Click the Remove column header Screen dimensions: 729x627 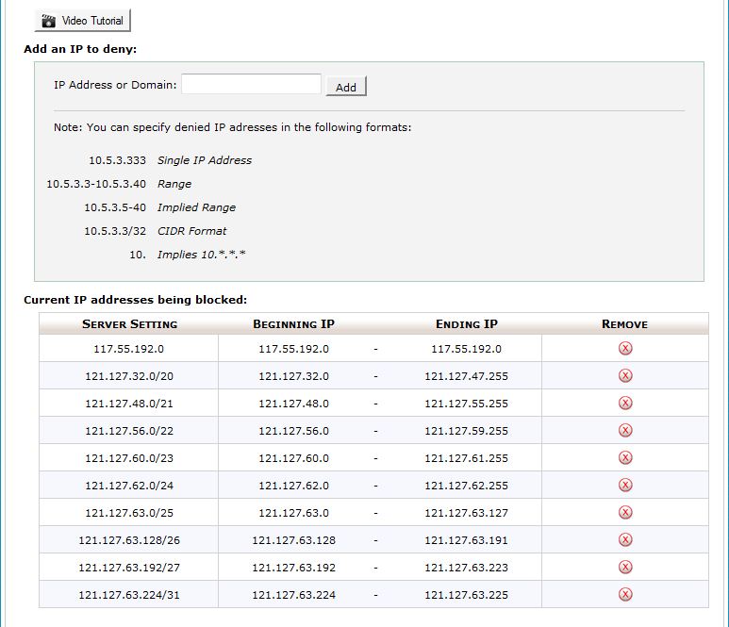[624, 324]
